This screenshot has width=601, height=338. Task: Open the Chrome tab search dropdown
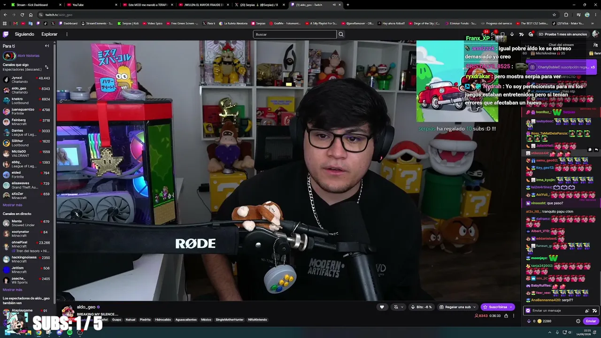click(x=5, y=5)
